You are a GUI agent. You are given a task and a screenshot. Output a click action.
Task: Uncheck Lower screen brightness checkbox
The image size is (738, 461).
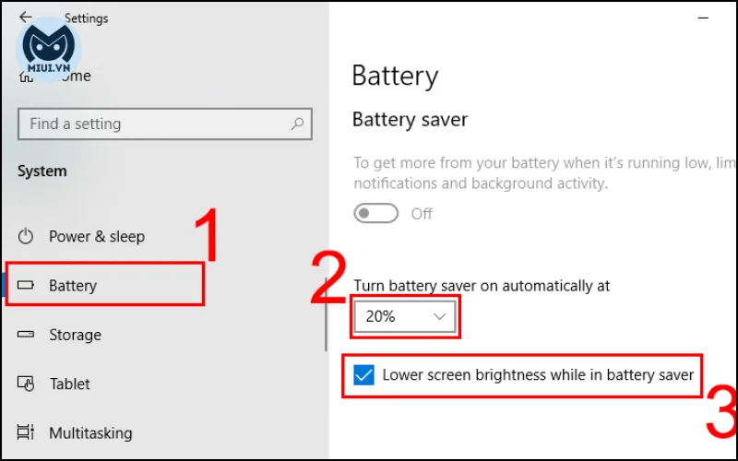point(363,375)
